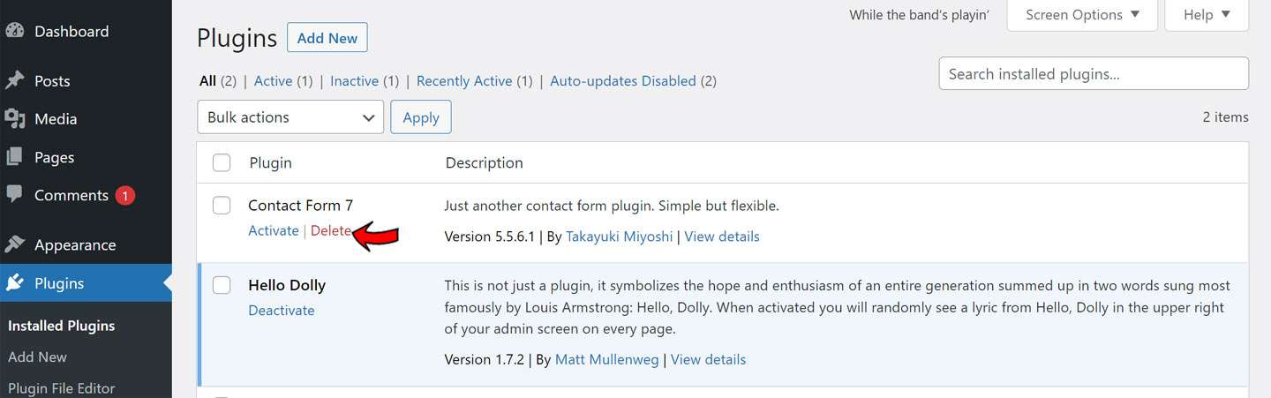Click the Dashboard gauge icon
Viewport: 1271px width, 398px height.
point(14,31)
